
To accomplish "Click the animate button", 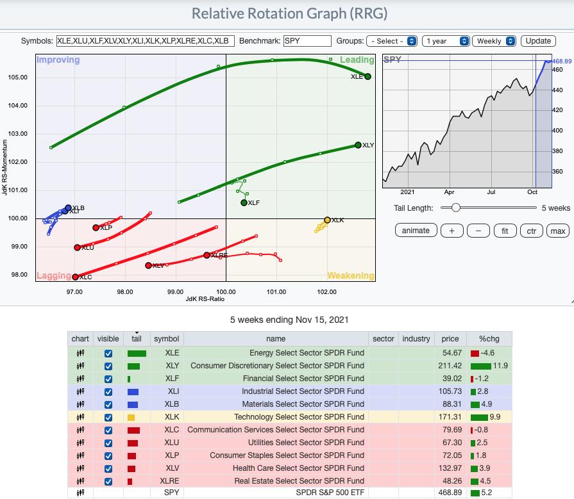I will [416, 231].
